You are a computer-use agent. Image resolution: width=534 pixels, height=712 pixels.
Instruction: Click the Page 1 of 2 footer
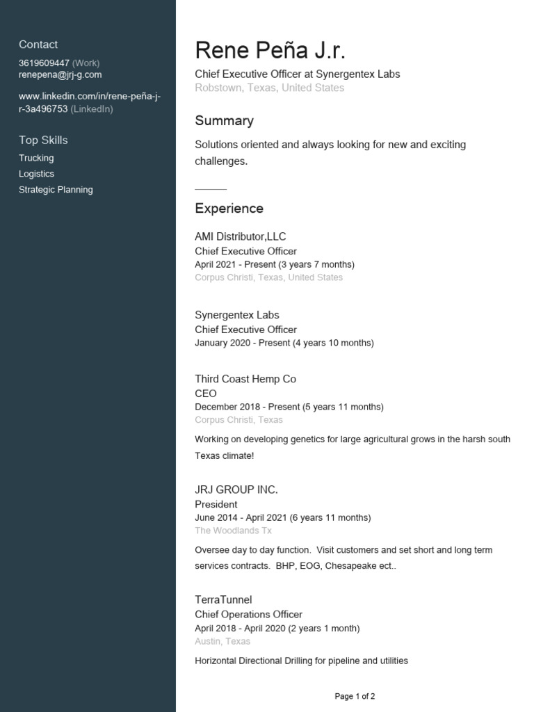(x=355, y=696)
